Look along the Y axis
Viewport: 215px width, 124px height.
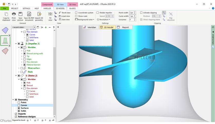click(55, 16)
